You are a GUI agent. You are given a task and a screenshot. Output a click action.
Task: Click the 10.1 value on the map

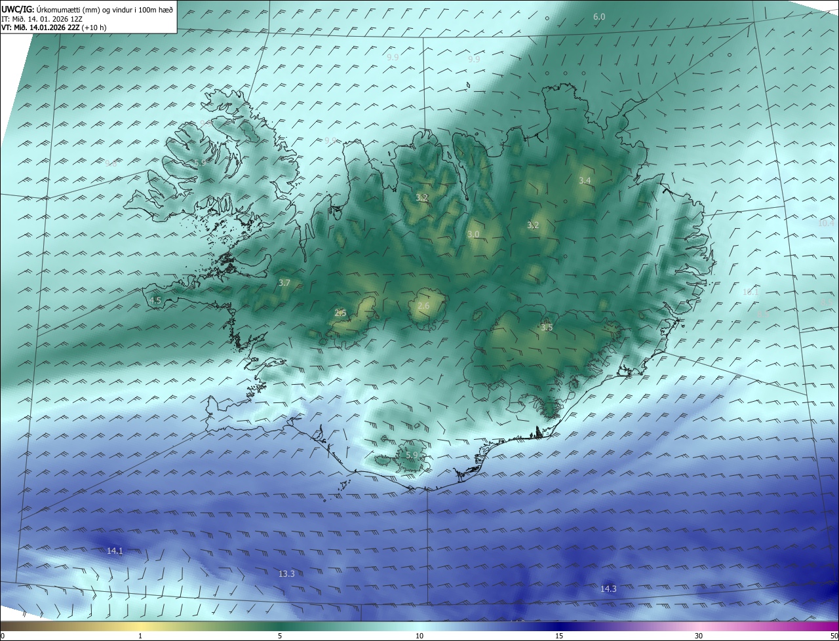click(x=750, y=292)
